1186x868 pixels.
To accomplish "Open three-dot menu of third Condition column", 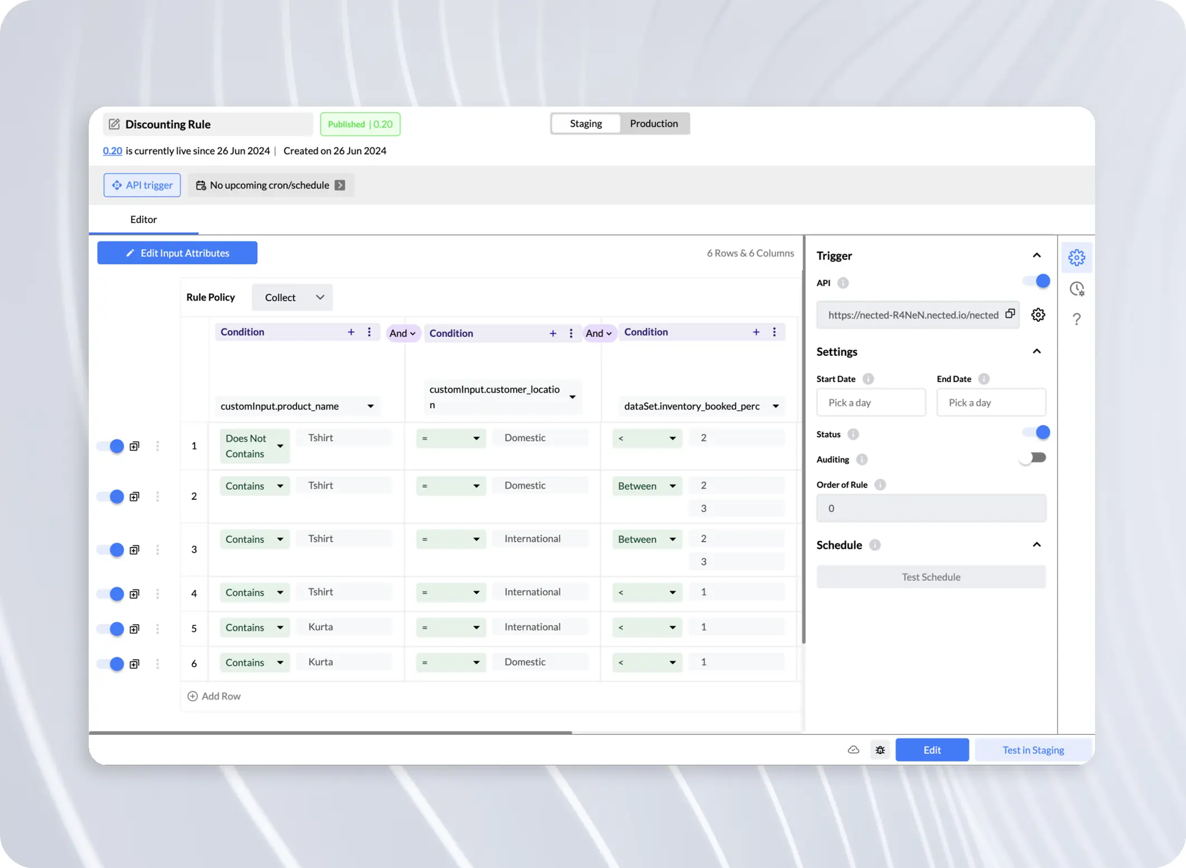I will 774,332.
